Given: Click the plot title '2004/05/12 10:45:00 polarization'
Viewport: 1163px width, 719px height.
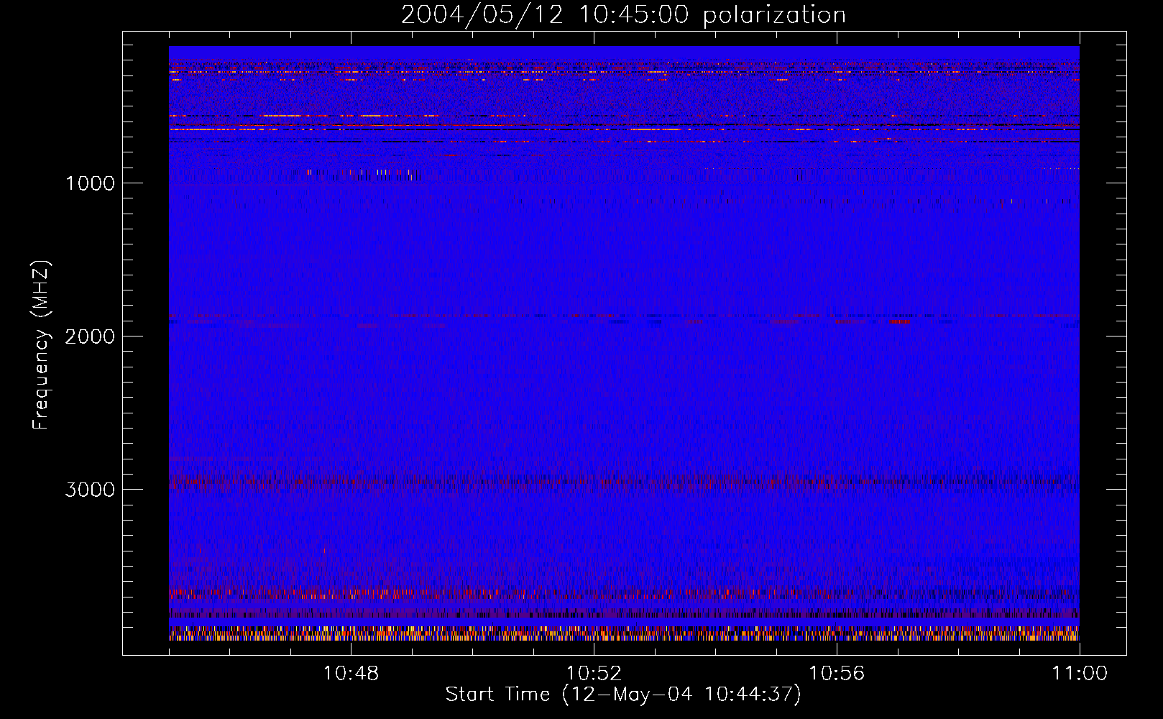Looking at the screenshot, I should pos(623,15).
